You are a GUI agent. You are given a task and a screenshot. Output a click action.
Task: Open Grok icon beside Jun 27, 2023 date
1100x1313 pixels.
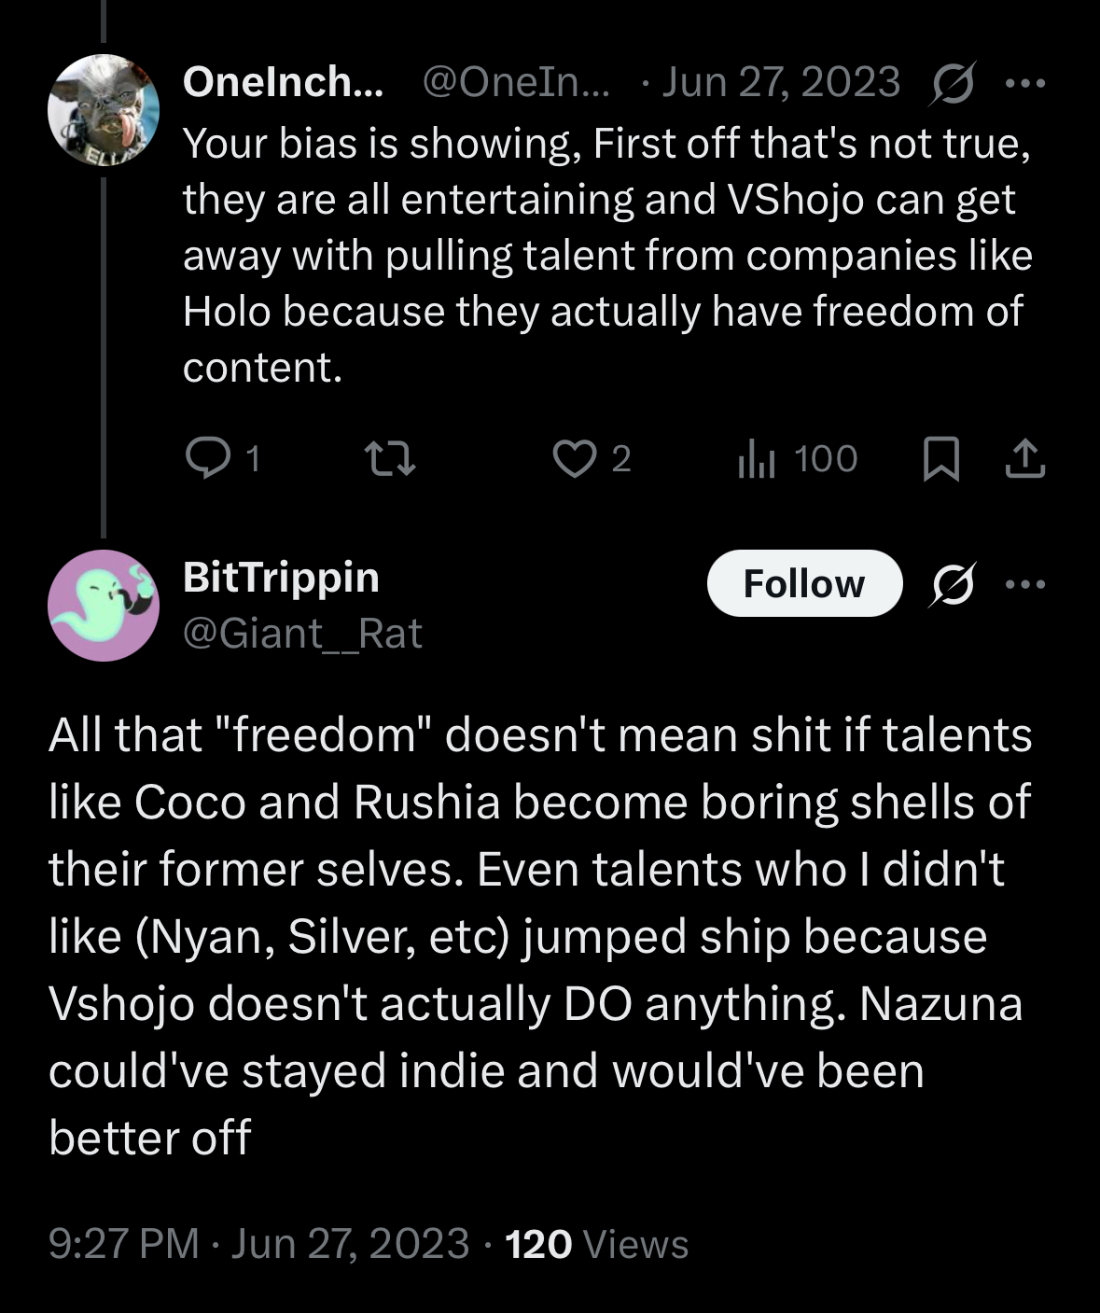coord(954,84)
